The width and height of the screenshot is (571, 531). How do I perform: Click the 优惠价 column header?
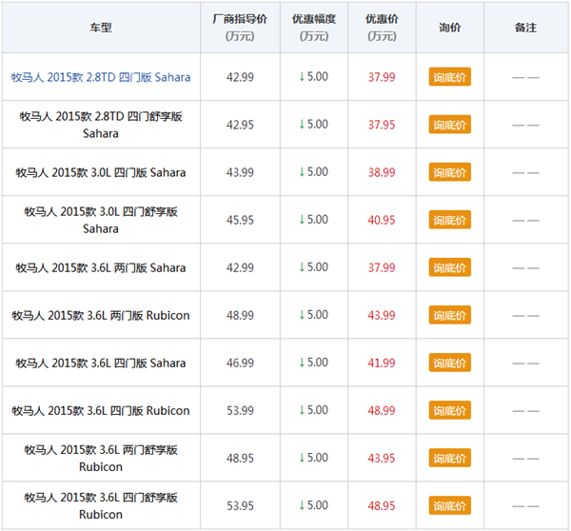click(382, 28)
